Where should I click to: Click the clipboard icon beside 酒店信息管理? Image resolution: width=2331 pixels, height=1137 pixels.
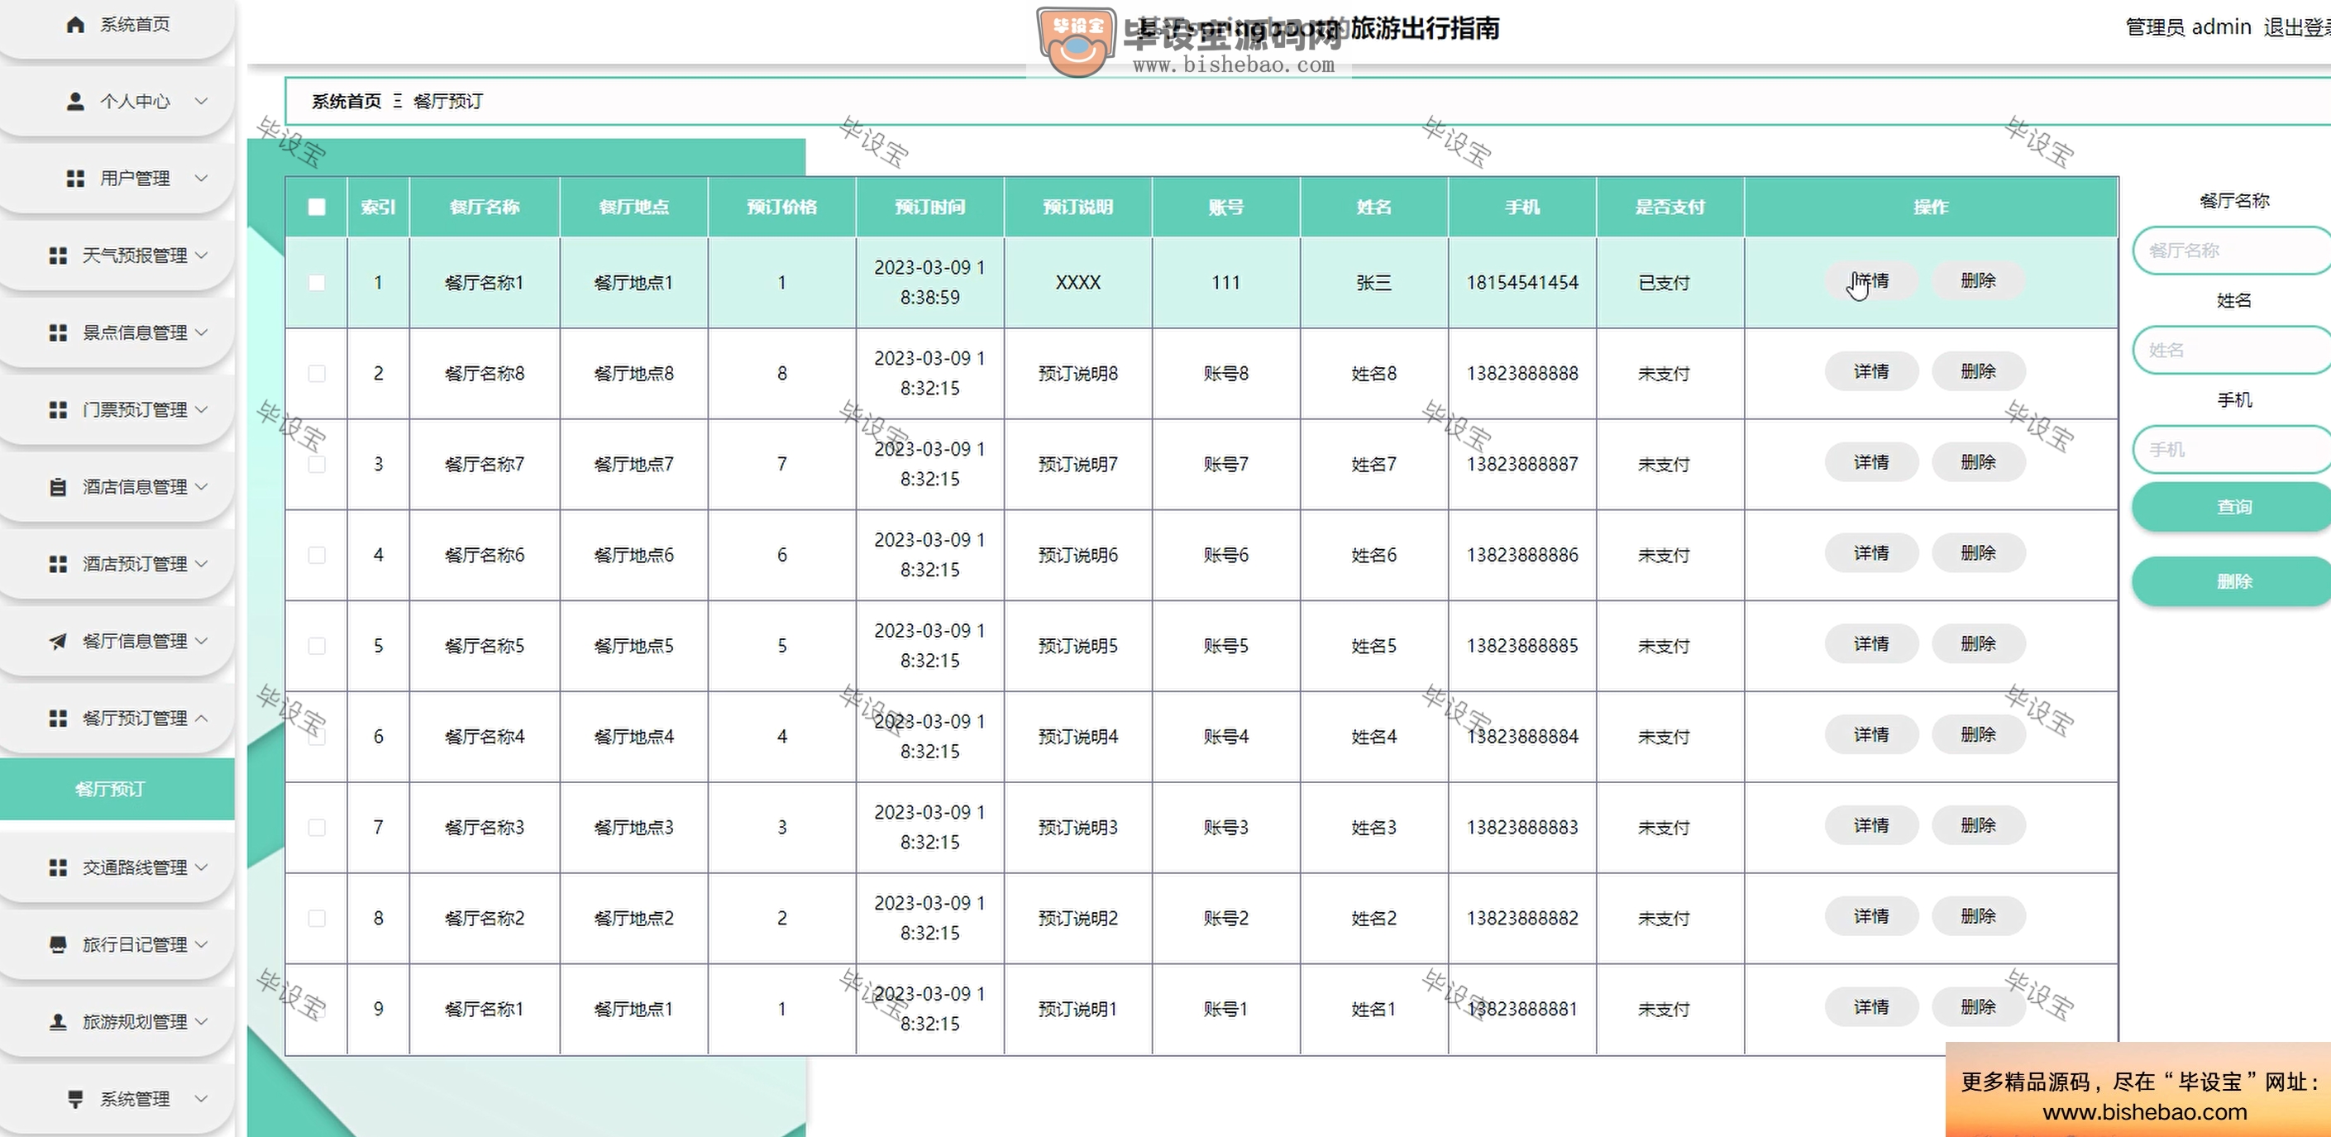[58, 487]
